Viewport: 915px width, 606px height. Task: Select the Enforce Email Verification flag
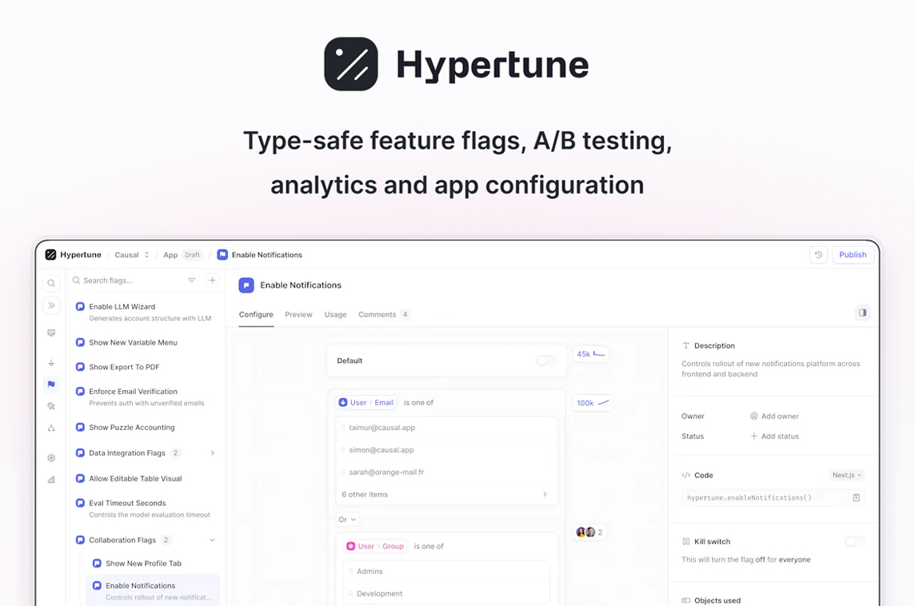pos(146,397)
